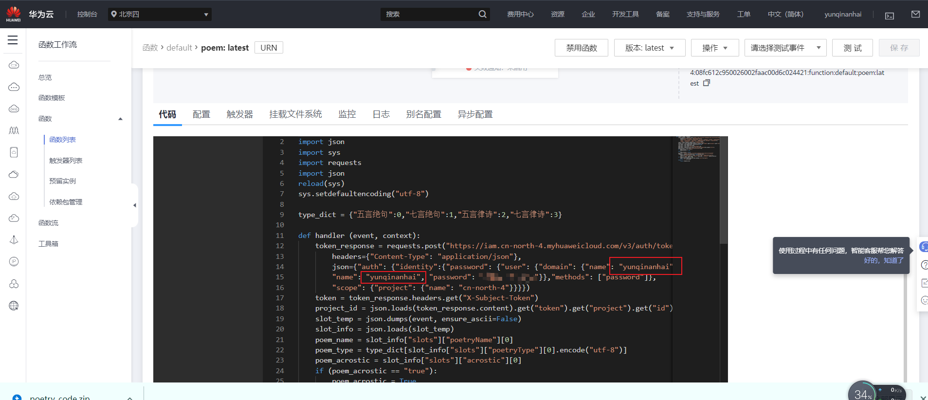Open 备案 in the top bar
This screenshot has height=400, width=928.
(x=663, y=14)
